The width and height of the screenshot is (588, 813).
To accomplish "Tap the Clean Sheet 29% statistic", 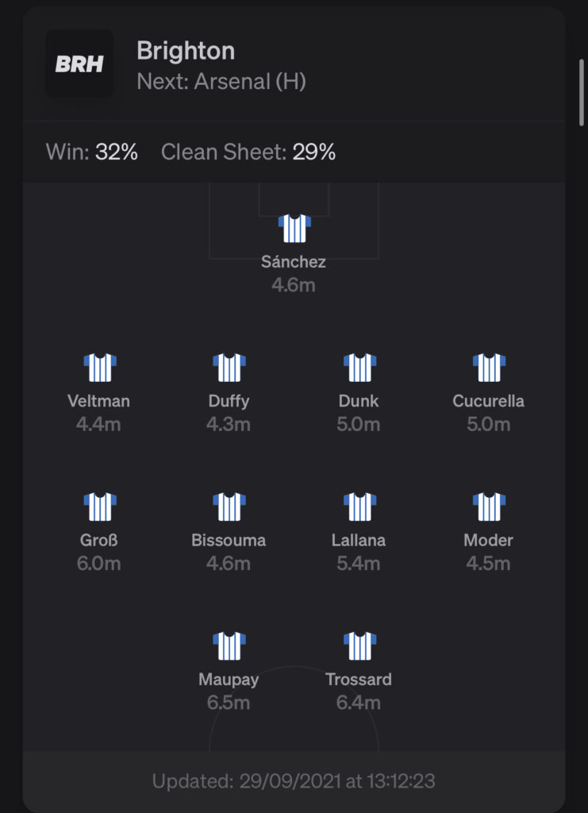I will point(248,152).
